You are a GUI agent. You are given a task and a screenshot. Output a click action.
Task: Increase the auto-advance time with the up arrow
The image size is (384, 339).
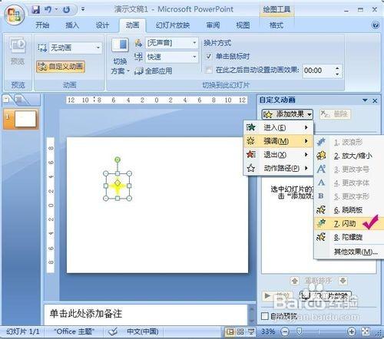point(337,67)
